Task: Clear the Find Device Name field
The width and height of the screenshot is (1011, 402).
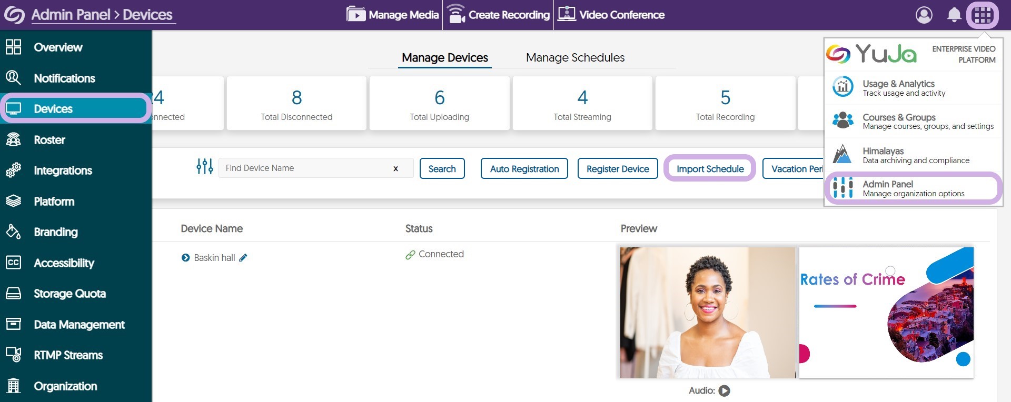Action: [x=395, y=168]
